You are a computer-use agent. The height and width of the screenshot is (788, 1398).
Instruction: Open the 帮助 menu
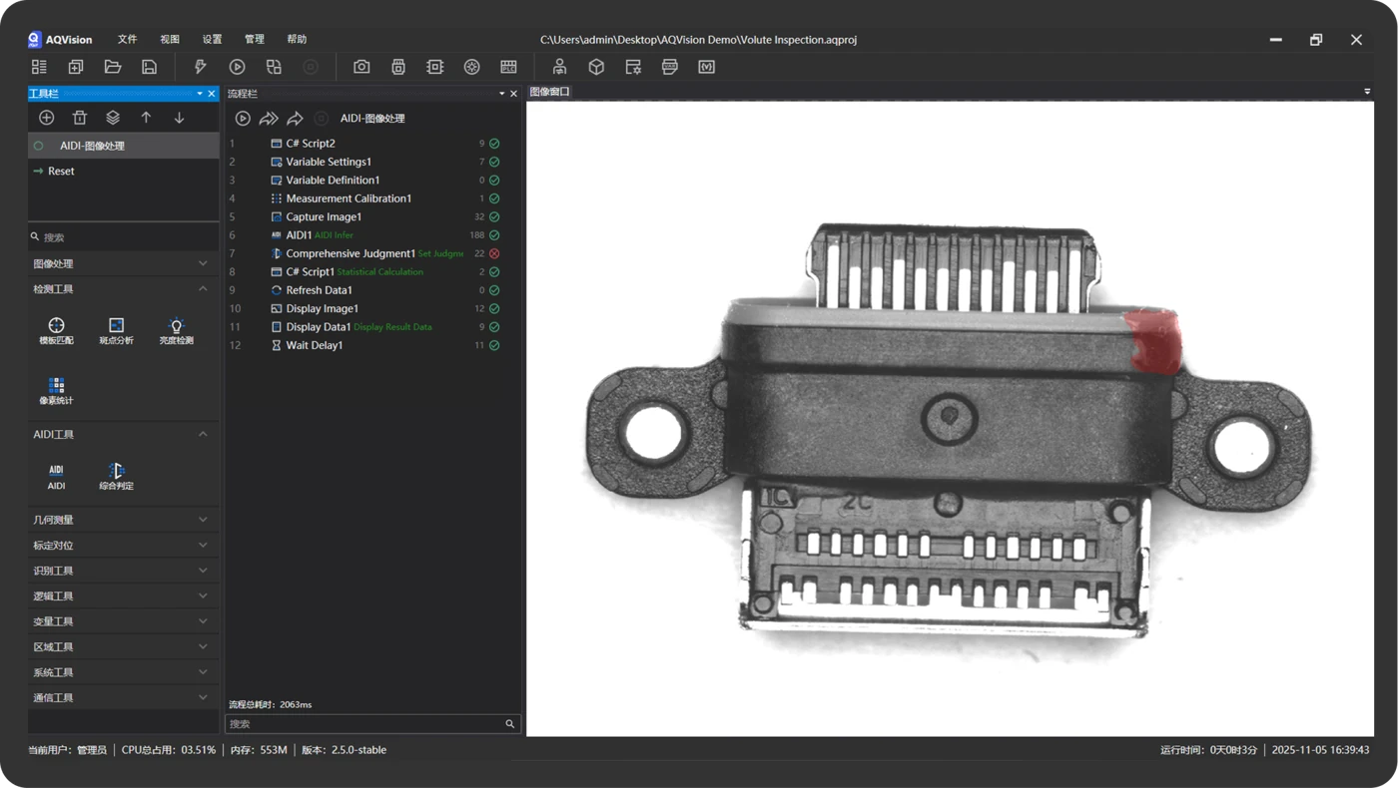(x=297, y=39)
